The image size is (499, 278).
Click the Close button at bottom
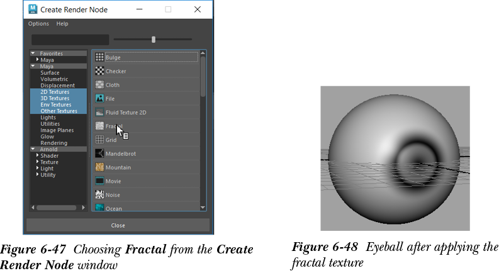[118, 225]
